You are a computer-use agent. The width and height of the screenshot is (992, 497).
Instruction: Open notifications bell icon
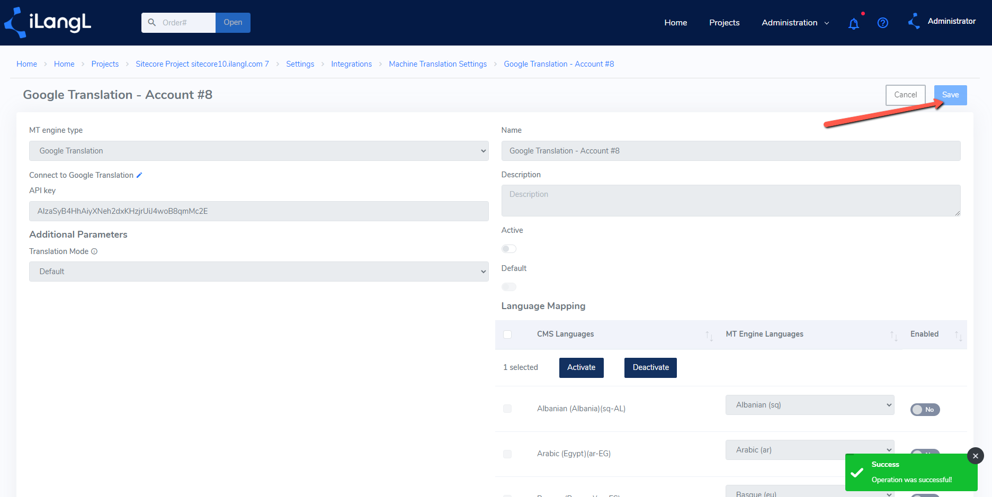click(854, 23)
